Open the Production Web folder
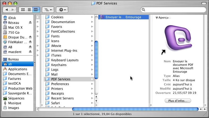 tap(18, 88)
